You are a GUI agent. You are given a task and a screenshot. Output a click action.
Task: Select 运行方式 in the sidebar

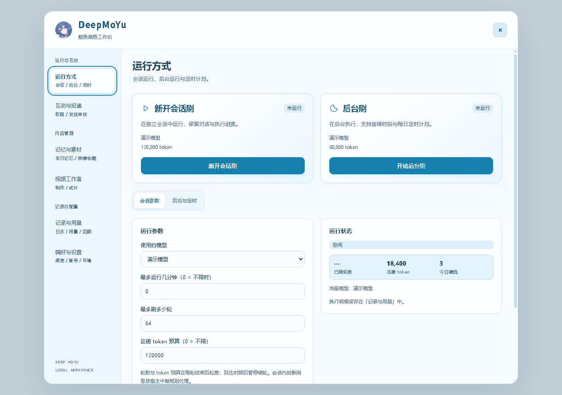click(x=82, y=81)
